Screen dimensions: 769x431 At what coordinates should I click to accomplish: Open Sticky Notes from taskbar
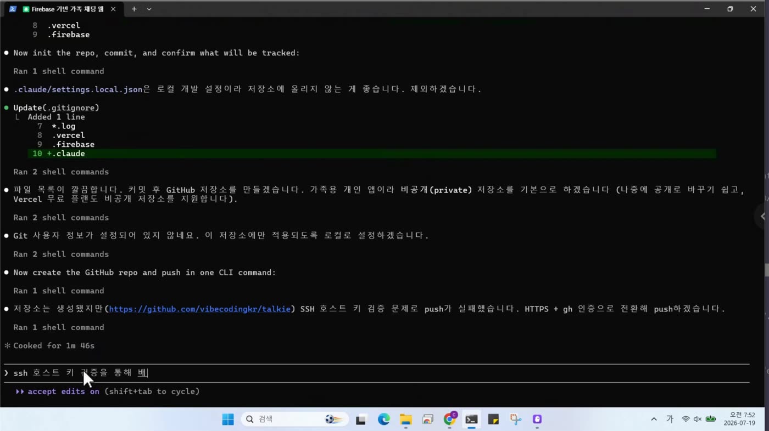point(493,419)
